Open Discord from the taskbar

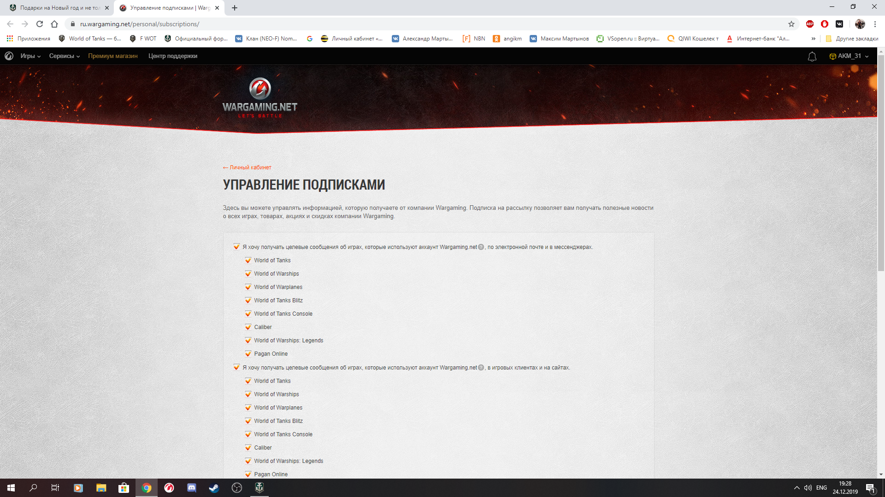click(192, 488)
